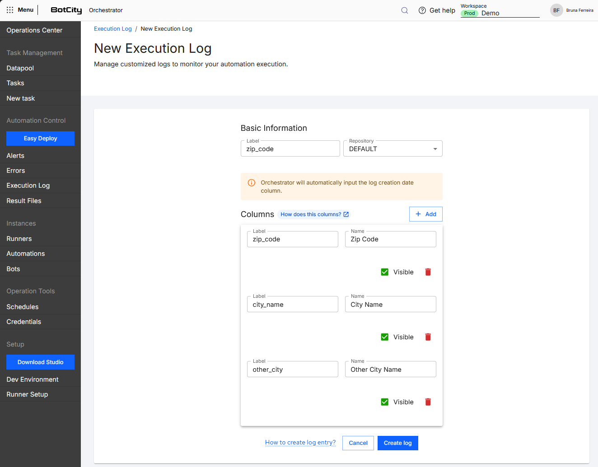This screenshot has width=598, height=467.
Task: Click the Download Studio button
Action: click(x=40, y=362)
